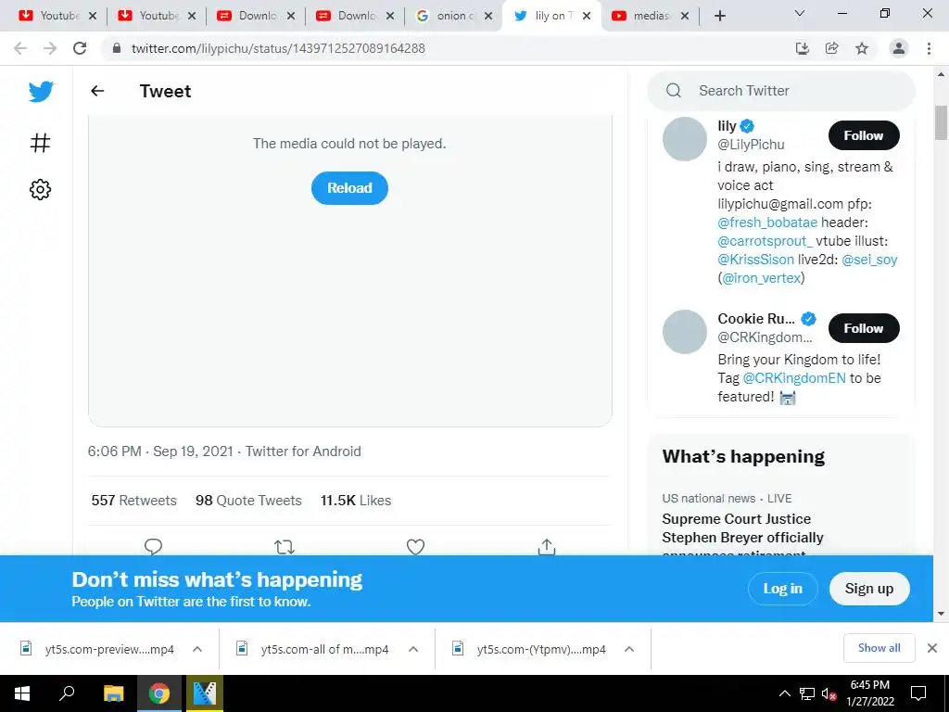Click the install app icon in address bar
Viewport: 949px width, 712px height.
click(x=803, y=48)
